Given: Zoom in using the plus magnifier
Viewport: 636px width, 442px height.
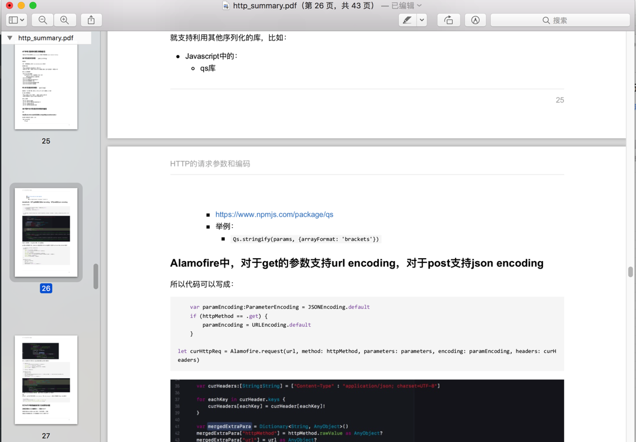Looking at the screenshot, I should 64,20.
